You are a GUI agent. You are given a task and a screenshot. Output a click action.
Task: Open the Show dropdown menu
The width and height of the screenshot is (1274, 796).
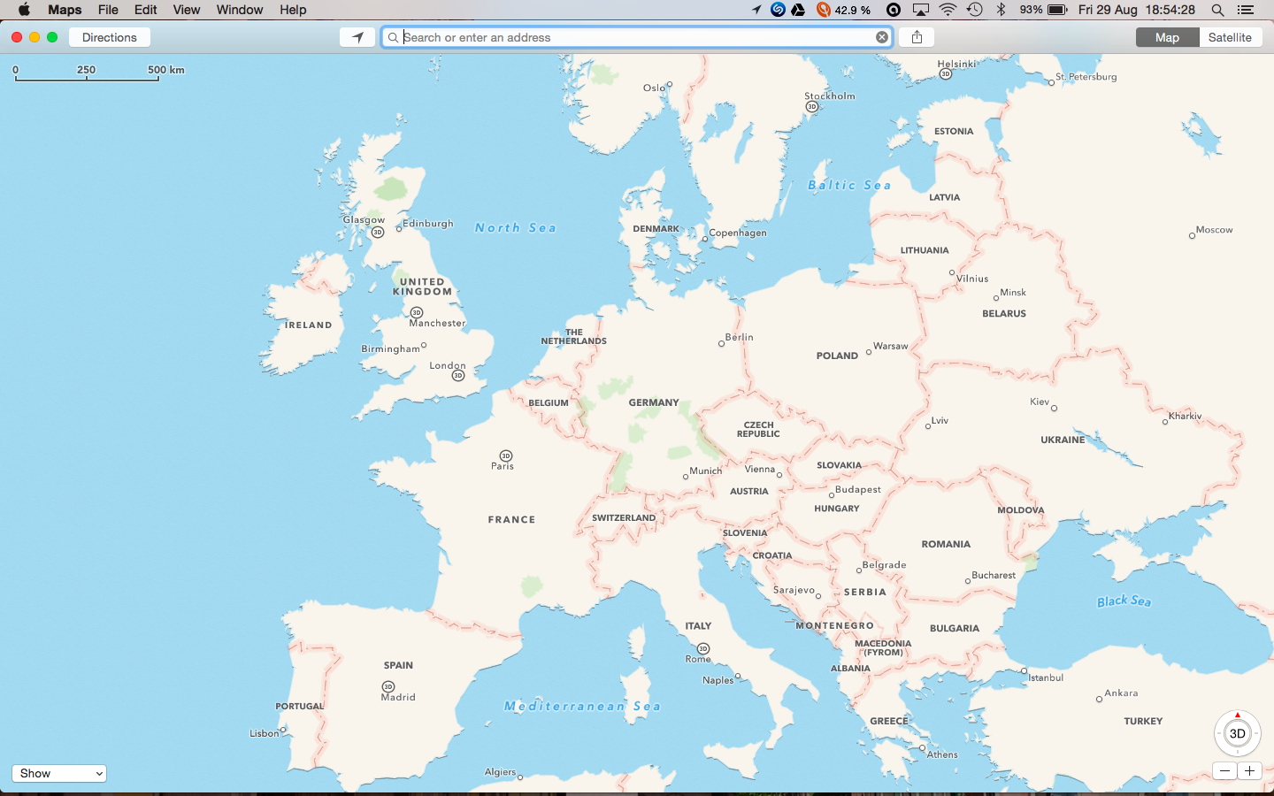tap(58, 773)
